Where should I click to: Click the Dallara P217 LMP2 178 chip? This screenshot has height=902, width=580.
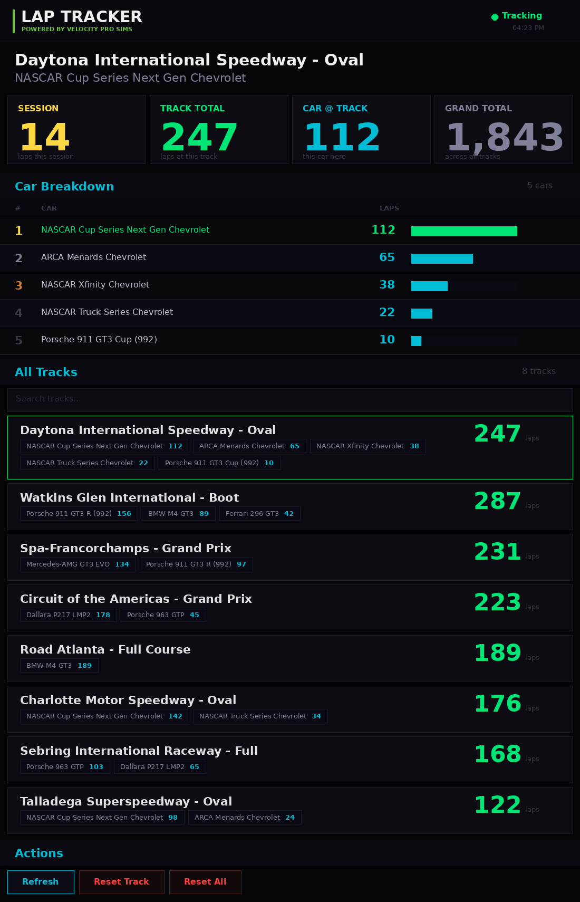69,615
